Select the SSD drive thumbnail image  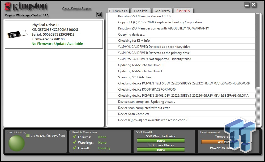[17, 34]
